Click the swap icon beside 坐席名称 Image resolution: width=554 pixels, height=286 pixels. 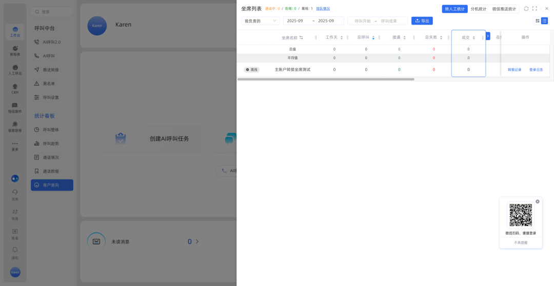(301, 37)
